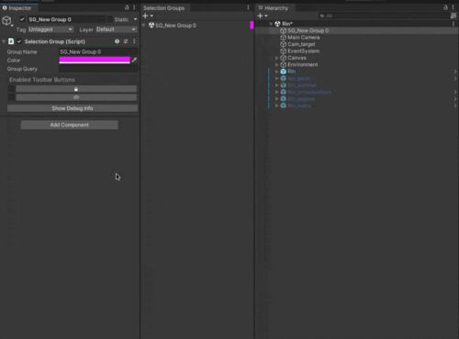The height and width of the screenshot is (339, 459).
Task: Open the Selection Groups panel kebab menu
Action: click(x=248, y=7)
